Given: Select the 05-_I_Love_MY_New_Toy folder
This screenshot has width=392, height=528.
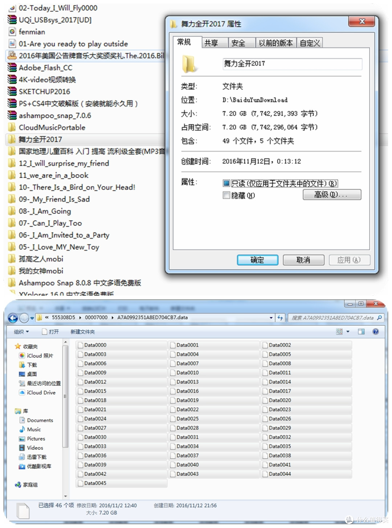Looking at the screenshot, I should [53, 247].
